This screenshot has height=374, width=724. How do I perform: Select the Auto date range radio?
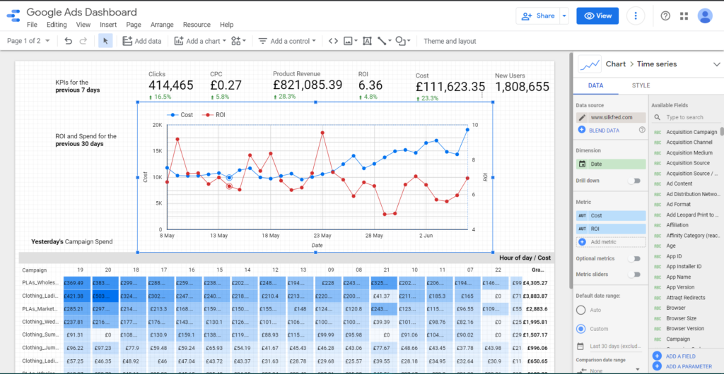tap(581, 310)
